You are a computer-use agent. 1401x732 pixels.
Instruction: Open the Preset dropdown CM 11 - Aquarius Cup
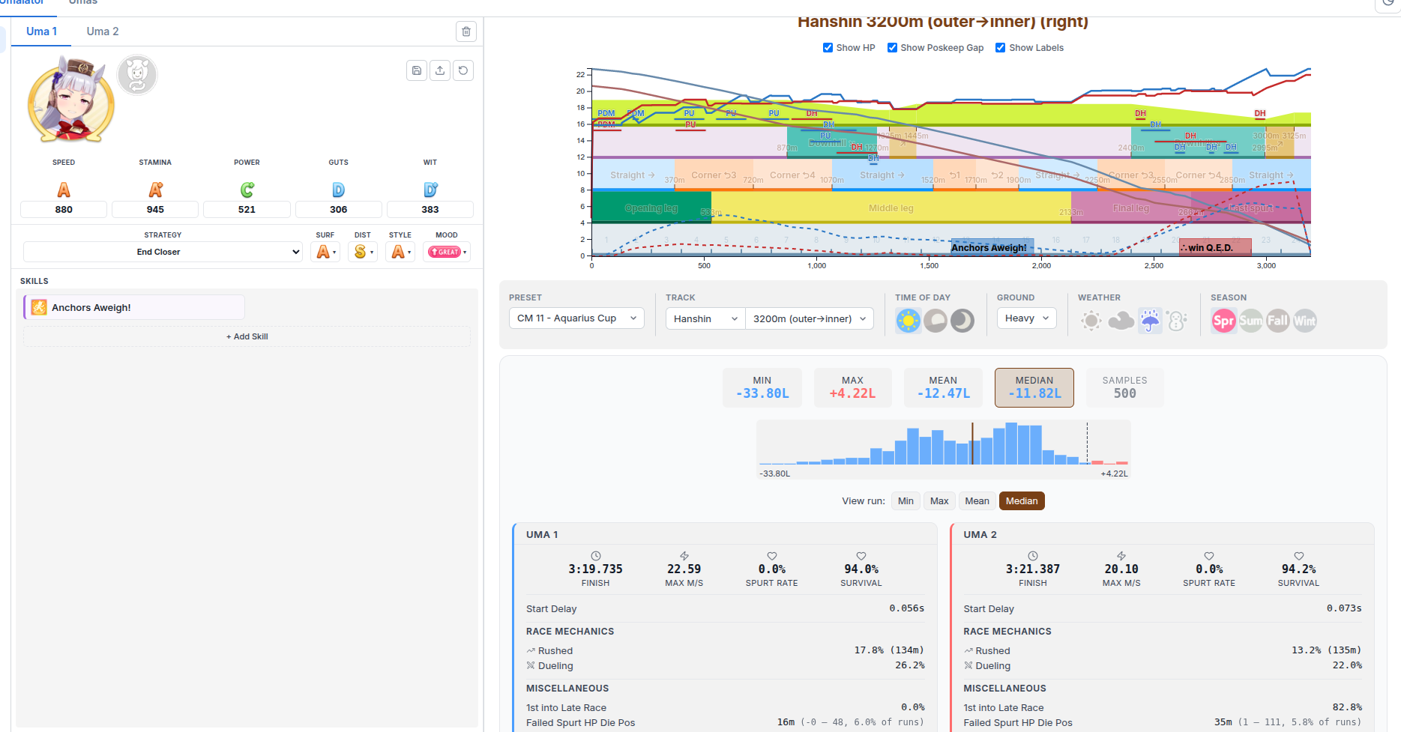tap(576, 318)
